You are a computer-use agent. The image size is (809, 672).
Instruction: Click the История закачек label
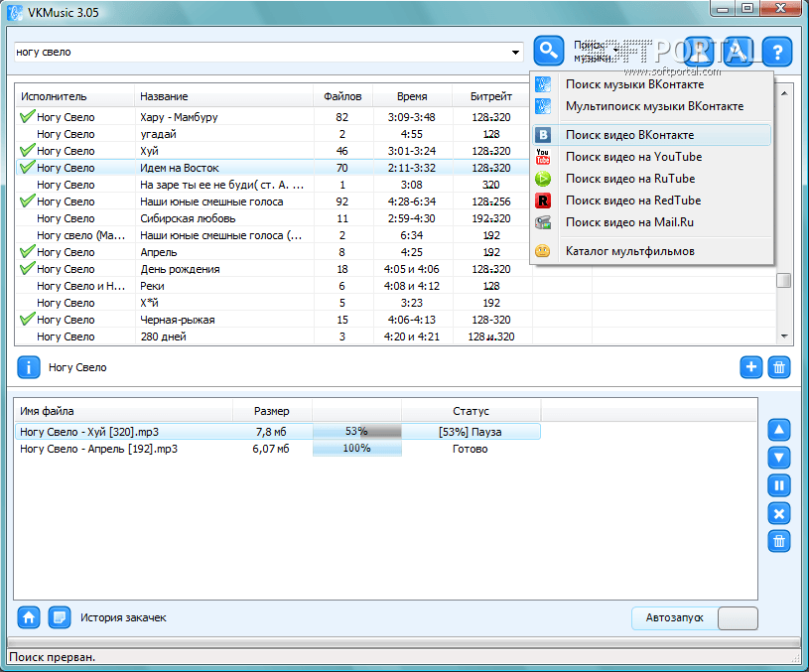pos(123,617)
